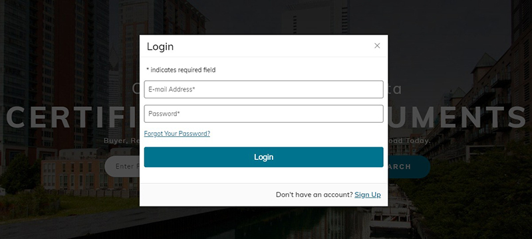532x239 pixels.
Task: Hit the partially hidden SEARCH button
Action: [x=409, y=167]
